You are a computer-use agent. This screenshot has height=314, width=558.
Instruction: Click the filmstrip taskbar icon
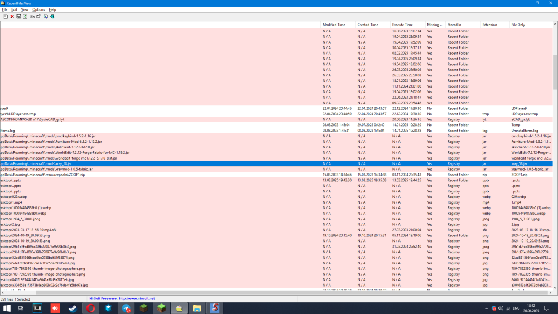click(37, 308)
